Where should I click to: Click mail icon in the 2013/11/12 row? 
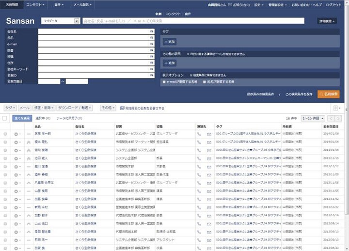(209, 167)
